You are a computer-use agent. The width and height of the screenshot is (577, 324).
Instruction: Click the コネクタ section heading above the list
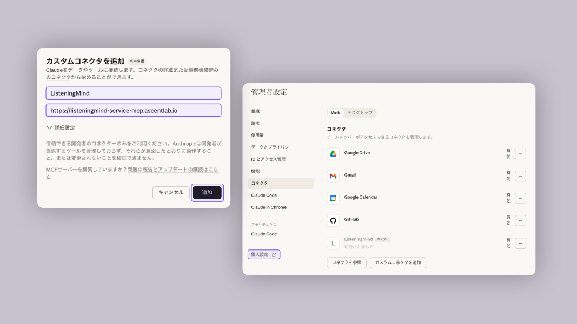pyautogui.click(x=336, y=129)
